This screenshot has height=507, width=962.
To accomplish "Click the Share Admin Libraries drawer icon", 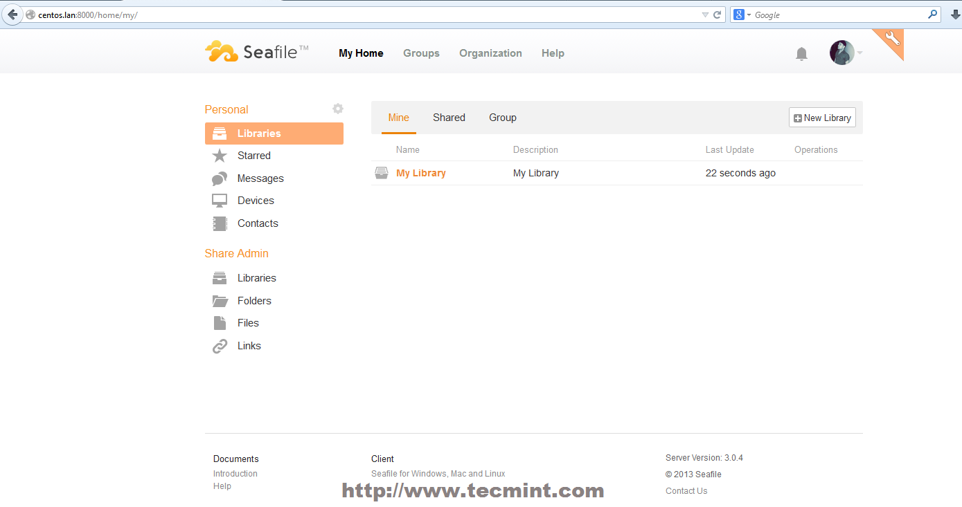I will [220, 278].
